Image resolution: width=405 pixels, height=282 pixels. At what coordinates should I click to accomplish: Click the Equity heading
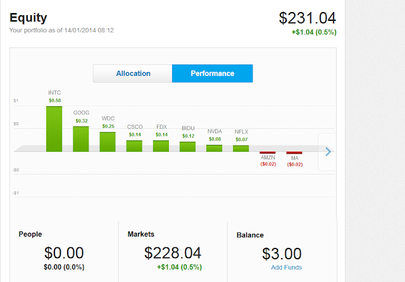[28, 18]
